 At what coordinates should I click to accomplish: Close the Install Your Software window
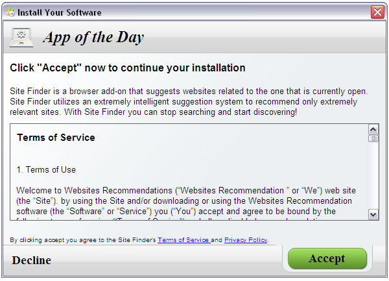point(377,12)
